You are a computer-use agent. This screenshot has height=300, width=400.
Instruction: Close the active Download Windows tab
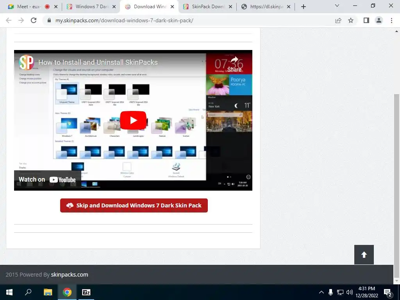pos(172,7)
